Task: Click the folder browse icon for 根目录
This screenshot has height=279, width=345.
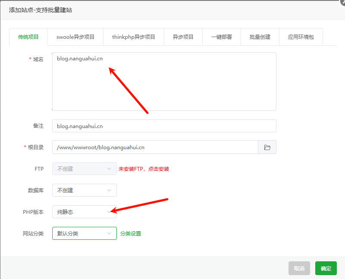Action: [x=267, y=147]
